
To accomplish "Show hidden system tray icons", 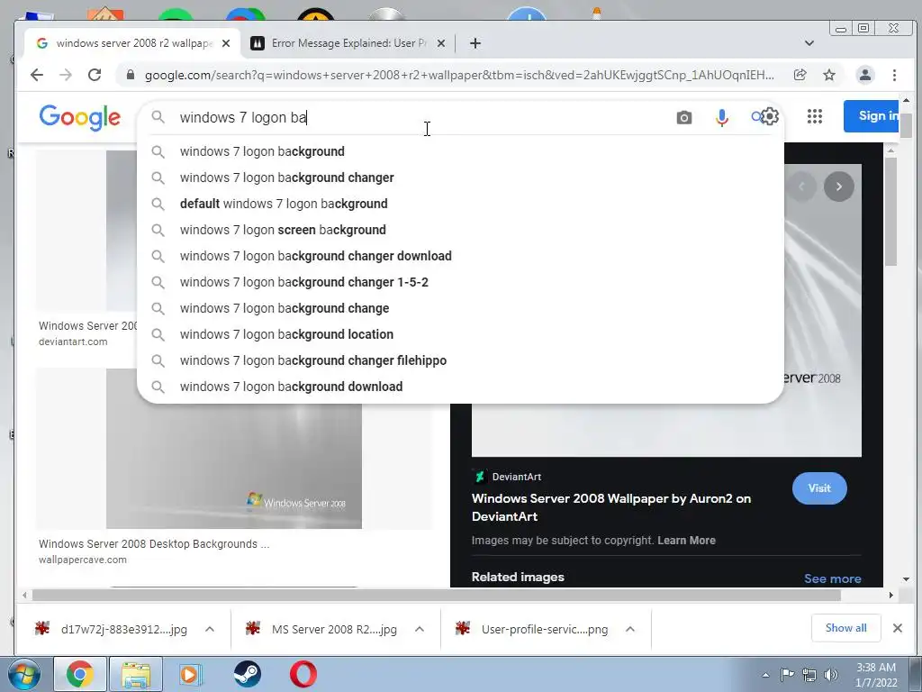I will 765,675.
